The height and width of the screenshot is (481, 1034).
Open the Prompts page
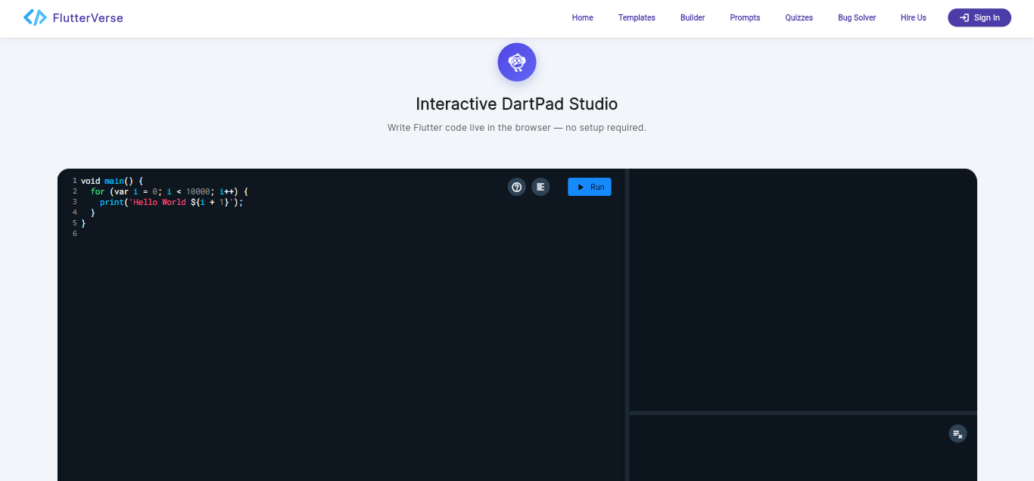coord(745,17)
